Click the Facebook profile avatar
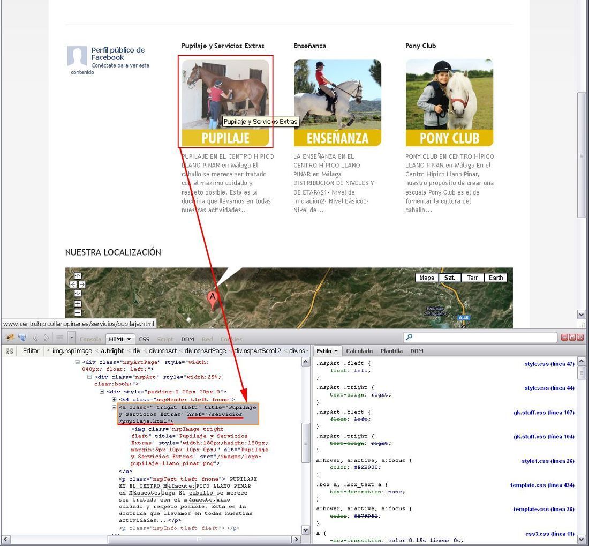The height and width of the screenshot is (546, 589). click(77, 56)
